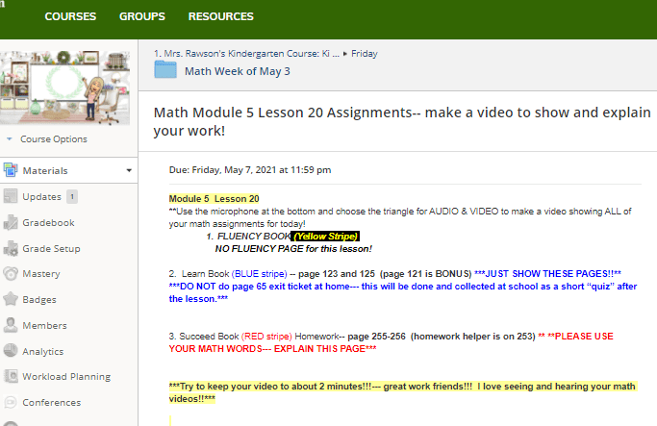
Task: Open the Mastery section
Action: tap(41, 273)
